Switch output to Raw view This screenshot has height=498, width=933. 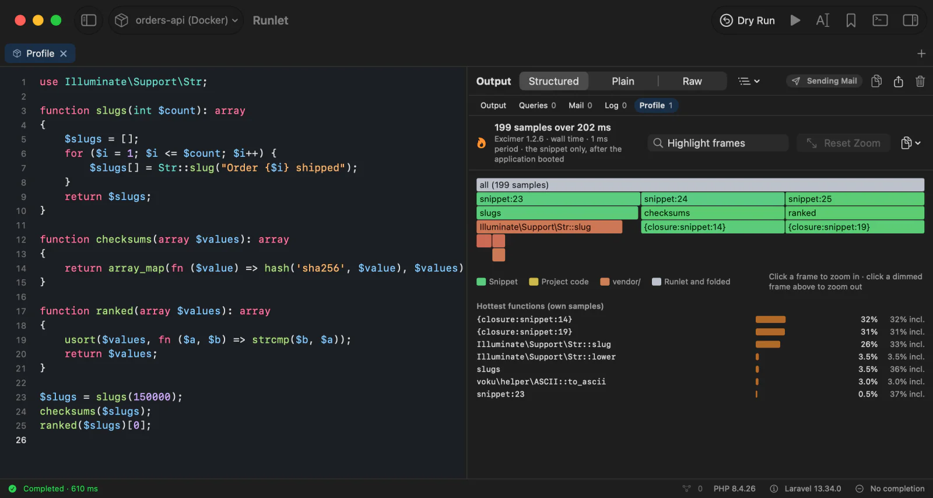click(x=692, y=81)
